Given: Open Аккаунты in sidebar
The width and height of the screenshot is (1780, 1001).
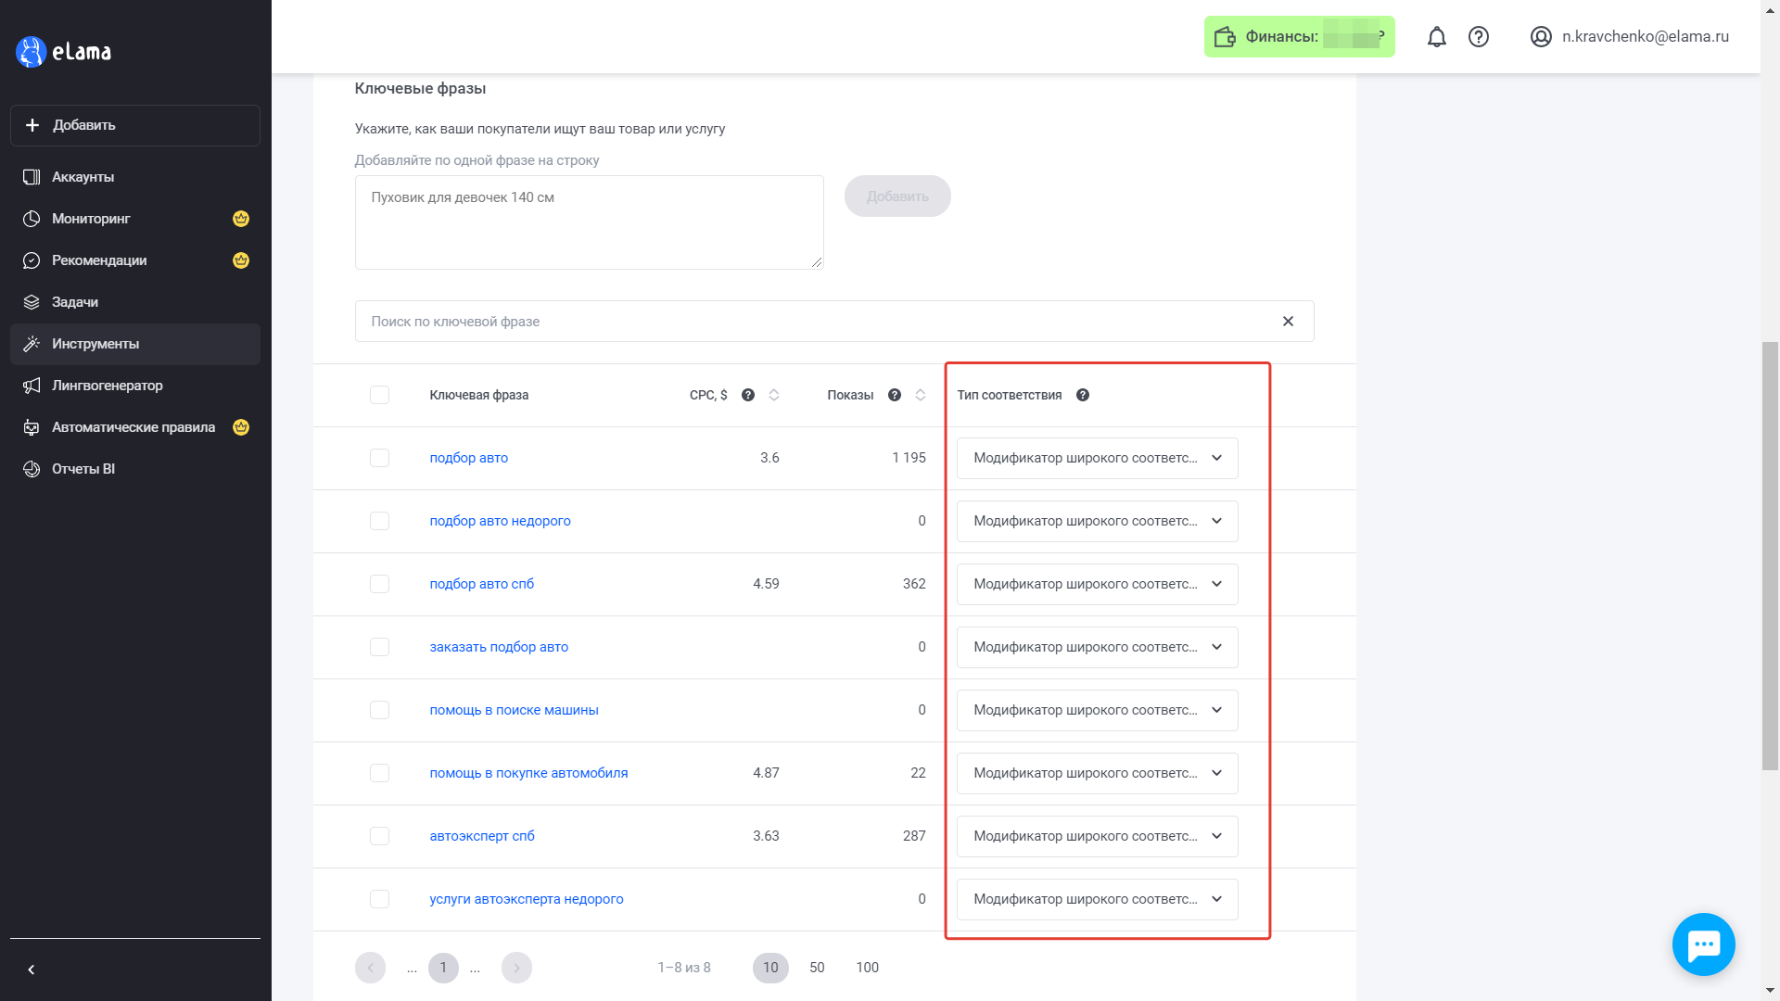Looking at the screenshot, I should point(135,177).
